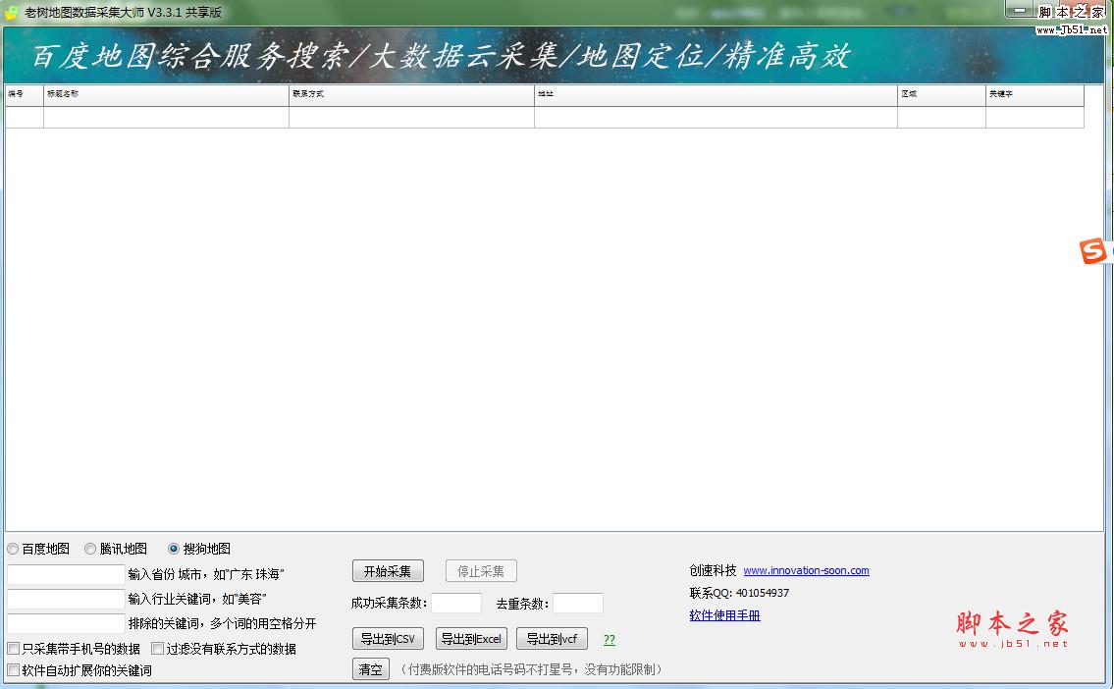1114x689 pixels.
Task: Click the Sogou input method S icon
Action: click(x=1092, y=250)
